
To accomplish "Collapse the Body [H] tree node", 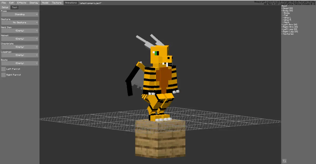I will pos(282,11).
